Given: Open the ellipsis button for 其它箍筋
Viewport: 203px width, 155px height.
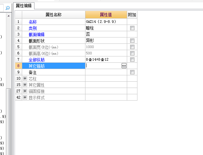Looking at the screenshot, I should 124,66.
